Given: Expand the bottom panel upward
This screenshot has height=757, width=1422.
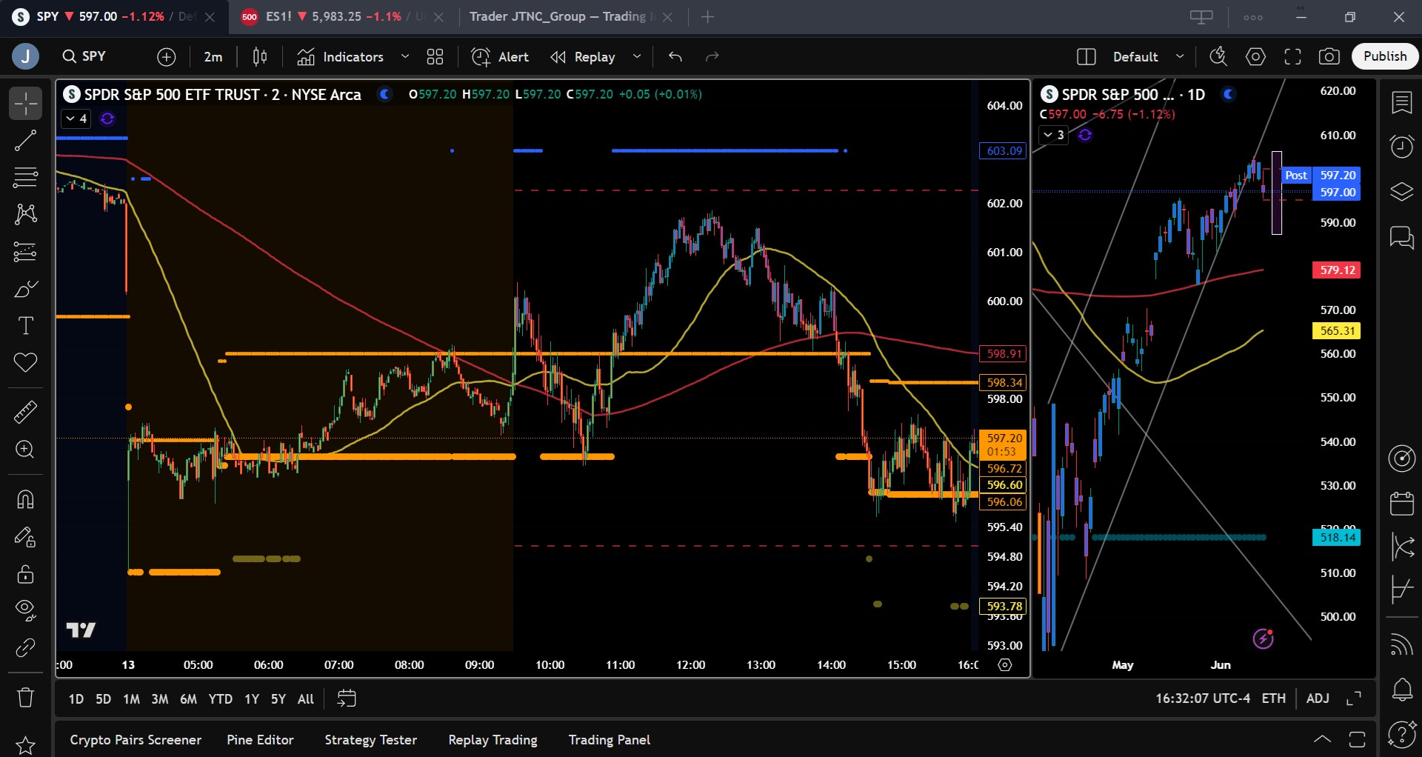Looking at the screenshot, I should pos(1322,739).
